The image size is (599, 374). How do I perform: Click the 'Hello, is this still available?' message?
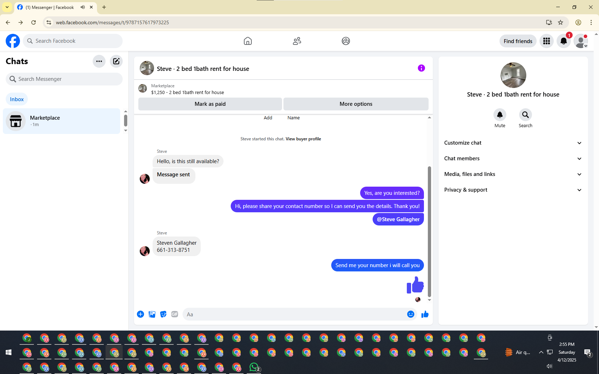point(188,161)
